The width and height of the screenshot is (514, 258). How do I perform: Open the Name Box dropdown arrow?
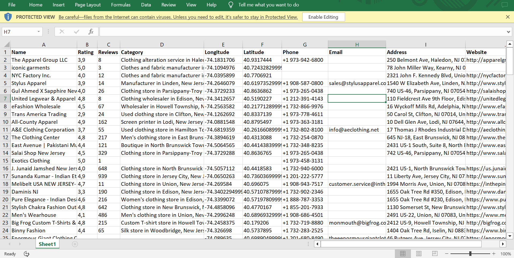39,32
